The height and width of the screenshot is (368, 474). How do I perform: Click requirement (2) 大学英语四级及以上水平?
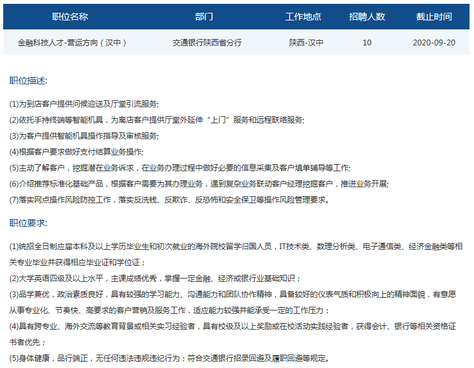coord(155,279)
